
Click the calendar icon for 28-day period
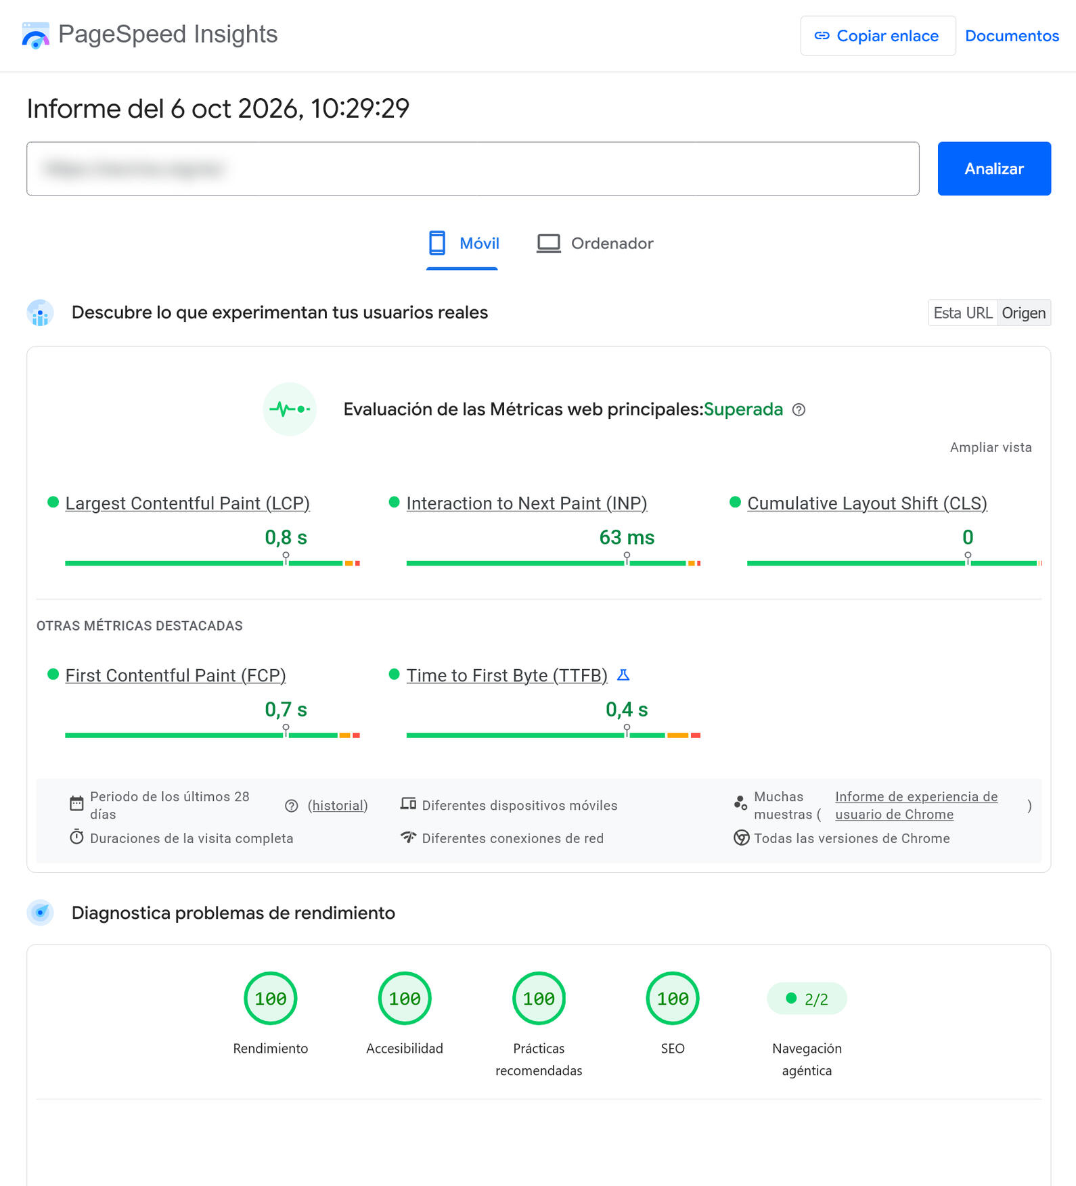[x=76, y=804]
